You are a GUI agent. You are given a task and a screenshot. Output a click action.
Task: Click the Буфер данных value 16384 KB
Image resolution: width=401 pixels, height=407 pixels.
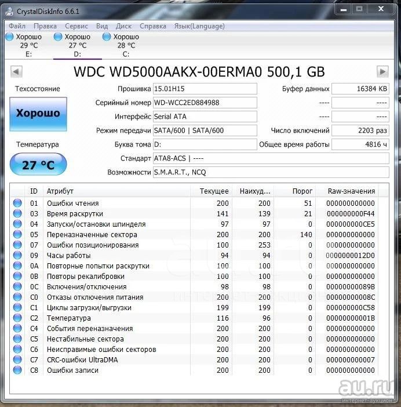tap(360, 89)
